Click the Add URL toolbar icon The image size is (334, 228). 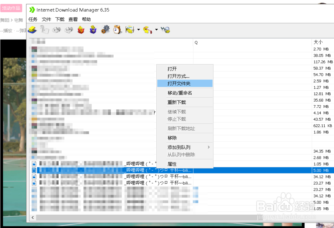pos(32,30)
